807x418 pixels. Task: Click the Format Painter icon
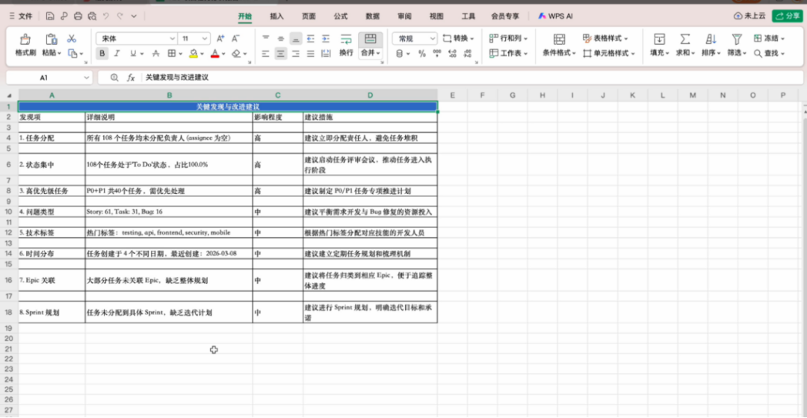point(25,40)
